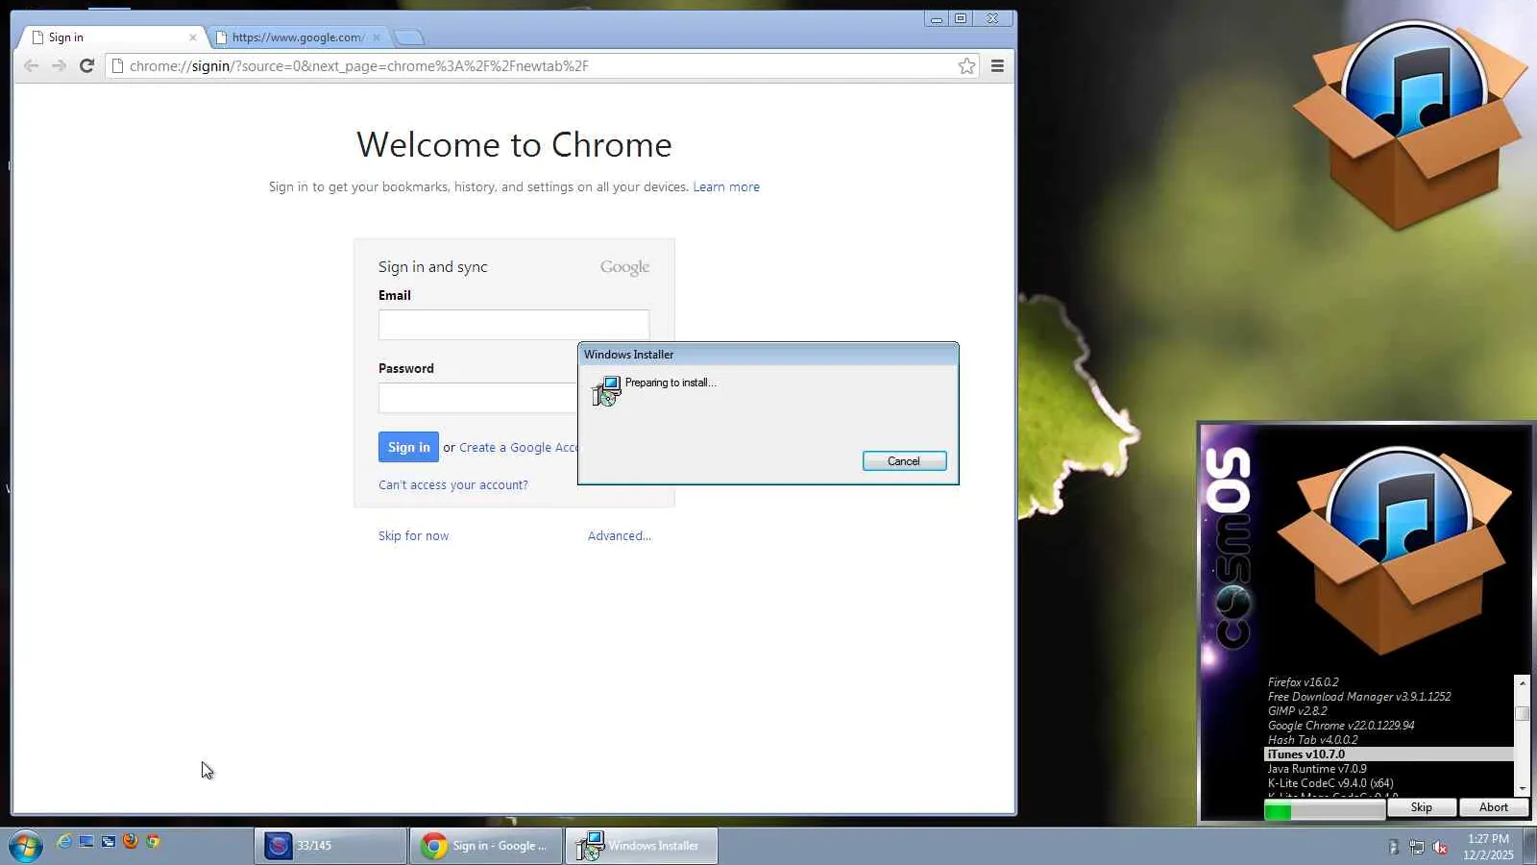Open "Sign in - Google" taskbar button
1537x865 pixels.
486,846
